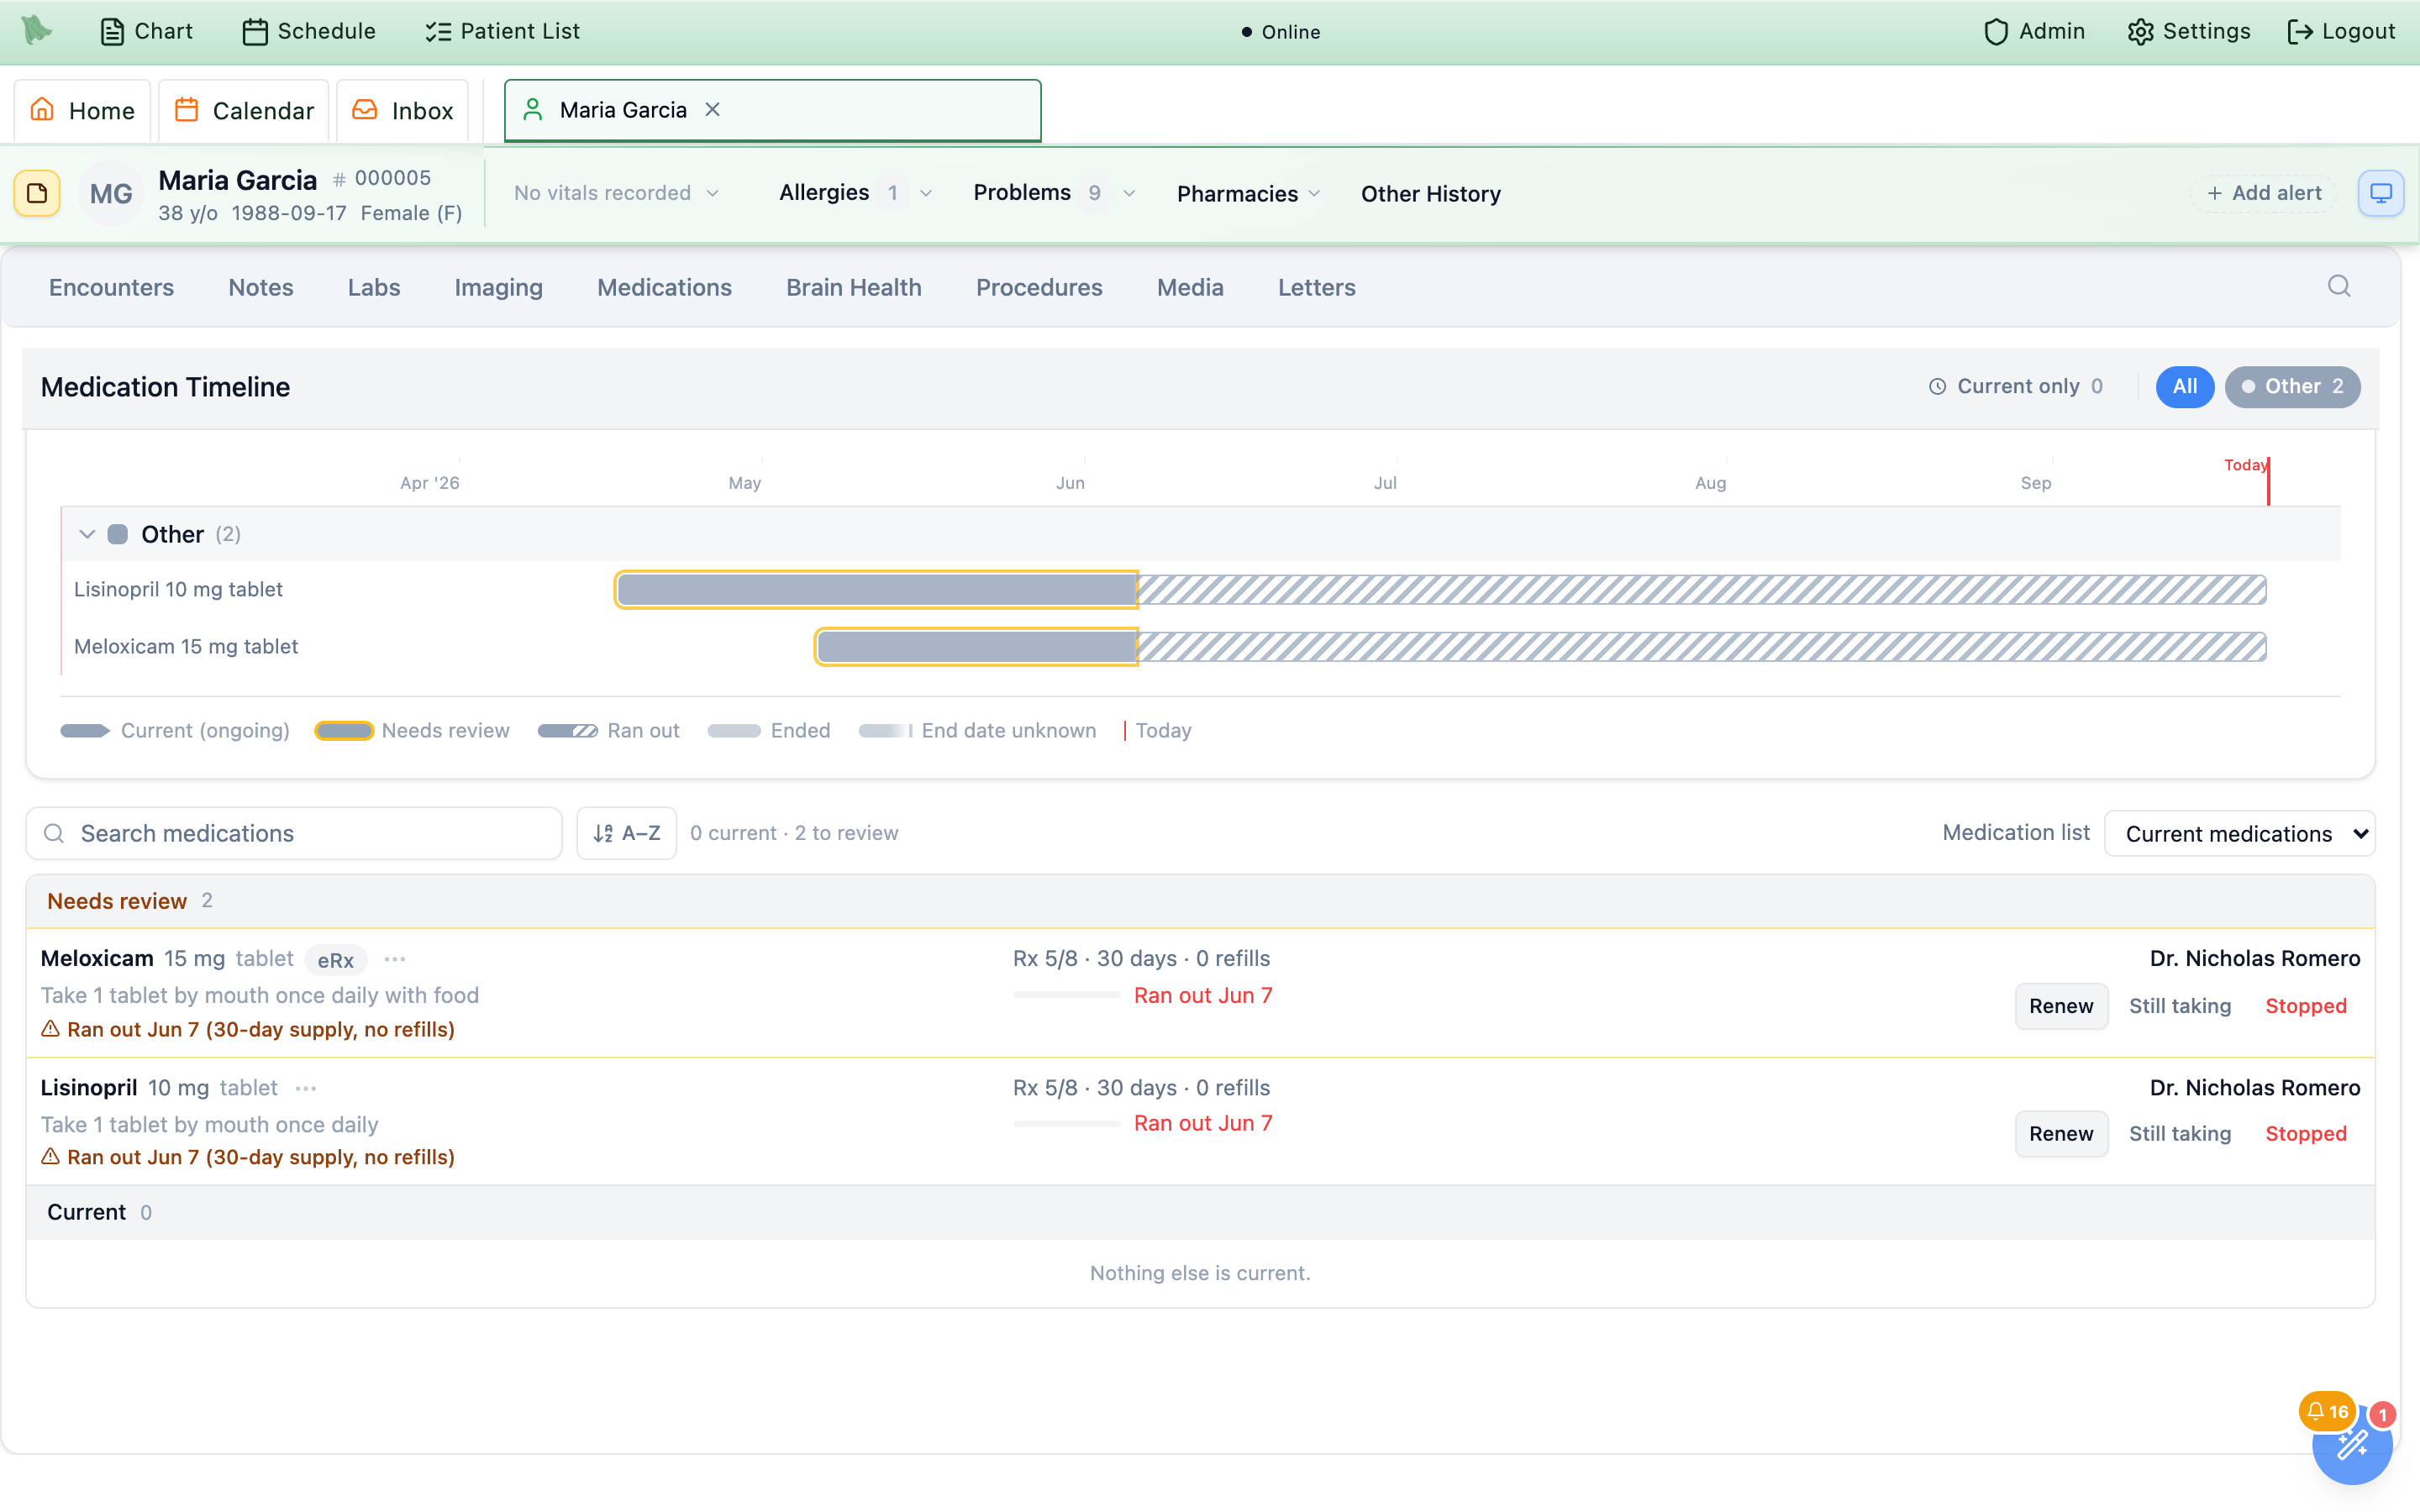Viewport: 2420px width, 1512px height.
Task: Click Add alert
Action: tap(2264, 193)
